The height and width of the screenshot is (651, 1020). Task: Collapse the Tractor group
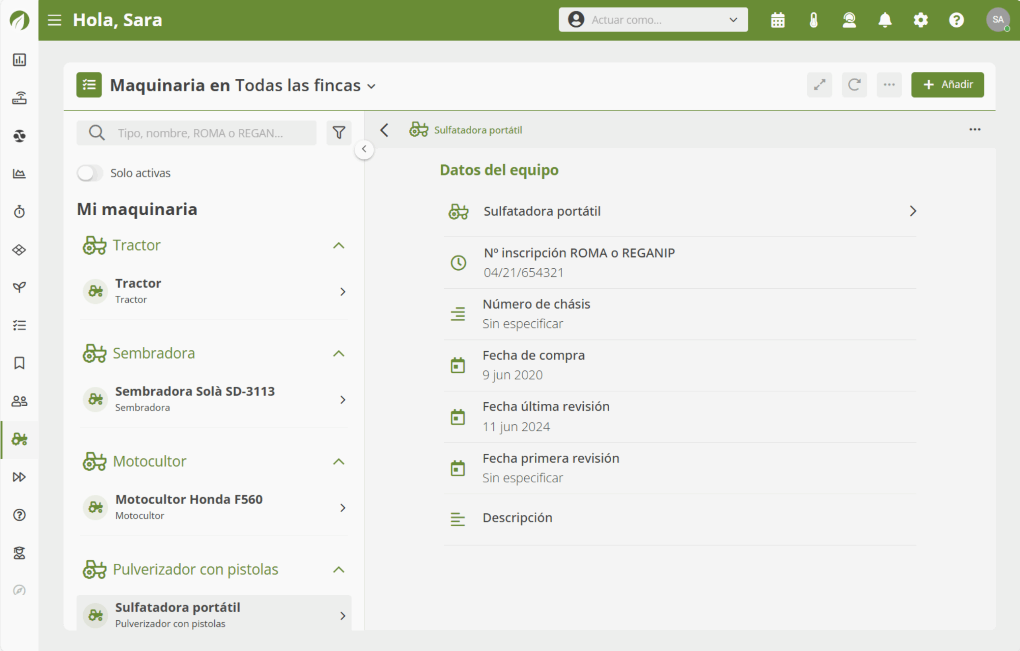point(338,246)
